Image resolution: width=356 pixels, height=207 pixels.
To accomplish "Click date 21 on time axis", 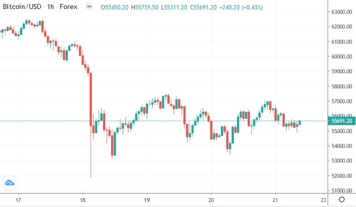I will click(275, 199).
